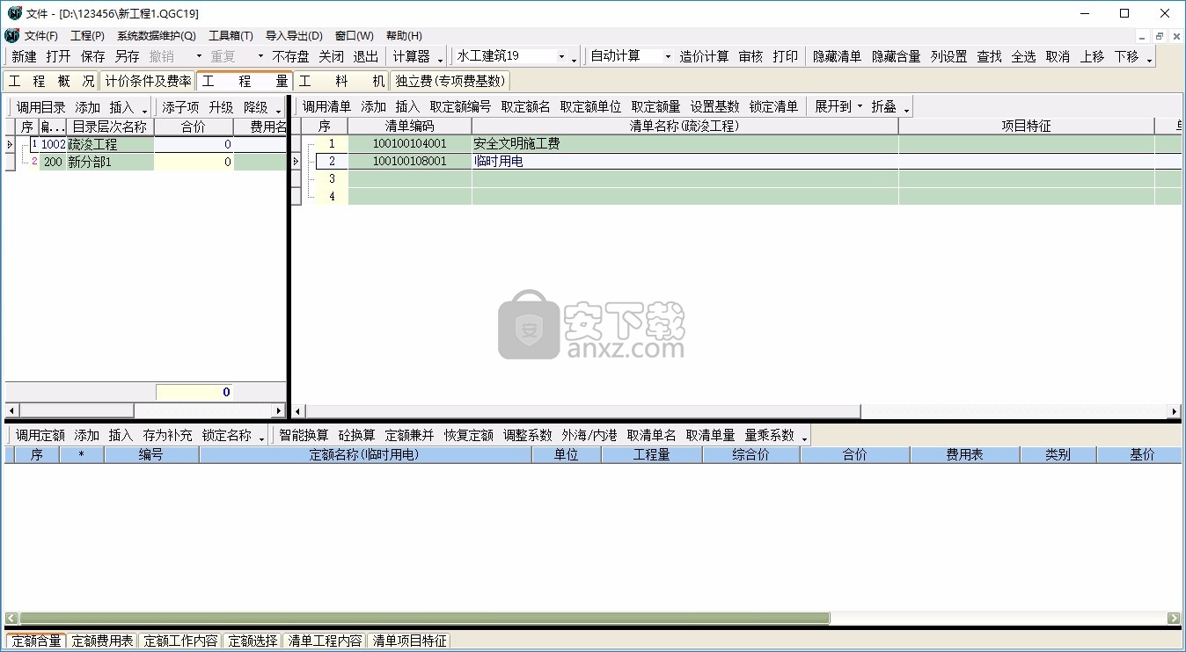Click 不存盘 in the toolbar
Viewport: 1186px width, 652px height.
tap(290, 56)
